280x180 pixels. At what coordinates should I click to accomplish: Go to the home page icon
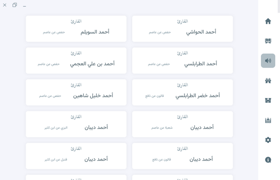[x=268, y=21]
